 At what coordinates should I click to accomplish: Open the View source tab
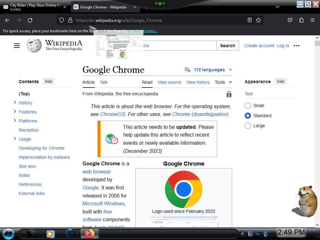(x=169, y=82)
